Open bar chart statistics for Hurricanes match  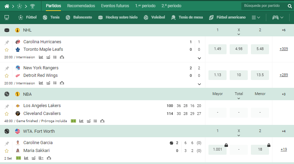[41, 57]
